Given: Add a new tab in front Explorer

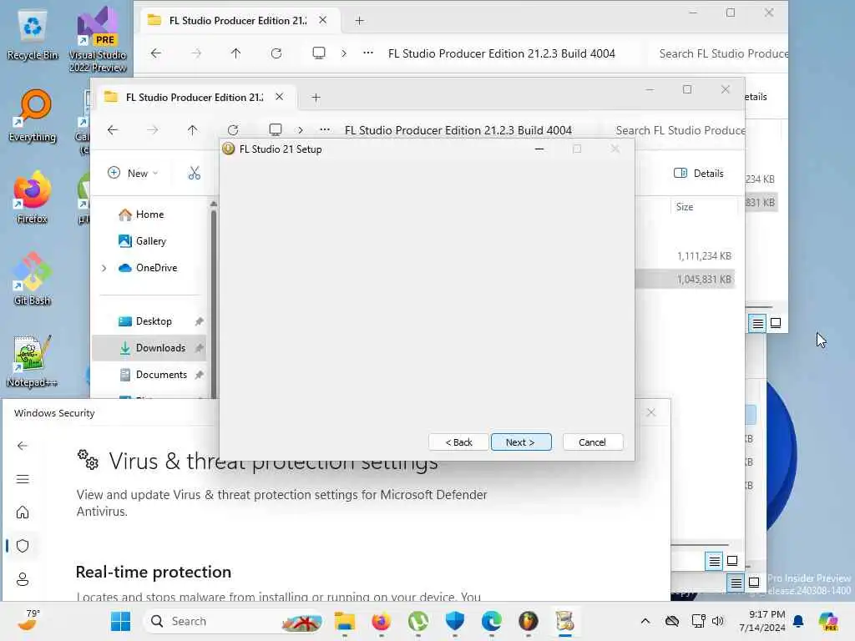Looking at the screenshot, I should (x=316, y=98).
